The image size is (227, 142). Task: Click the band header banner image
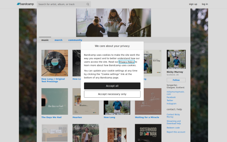[x=113, y=23]
